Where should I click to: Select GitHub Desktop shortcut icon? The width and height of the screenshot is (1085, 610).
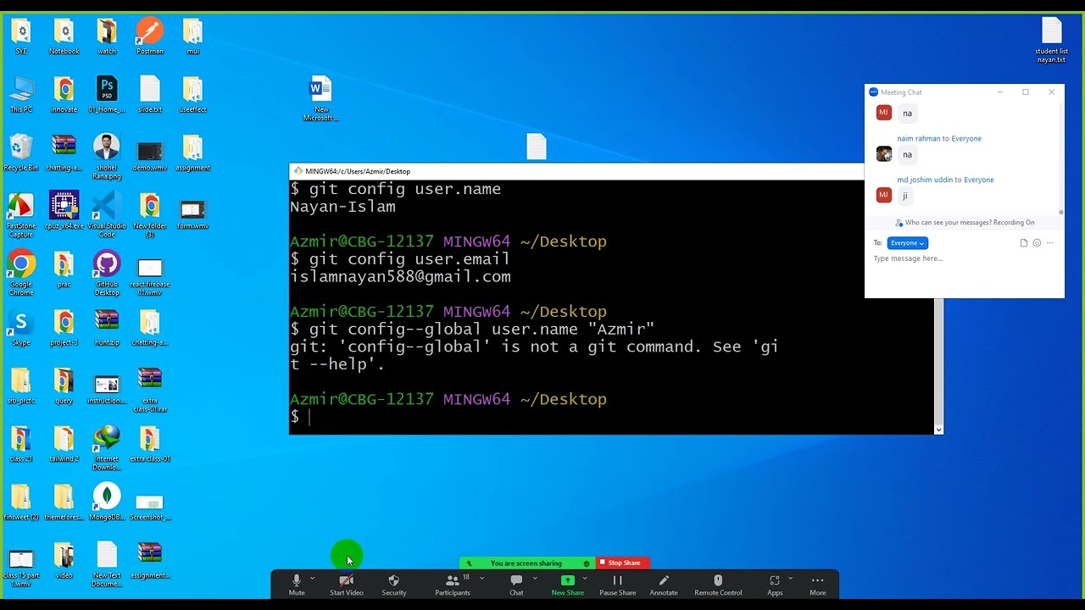tap(107, 273)
